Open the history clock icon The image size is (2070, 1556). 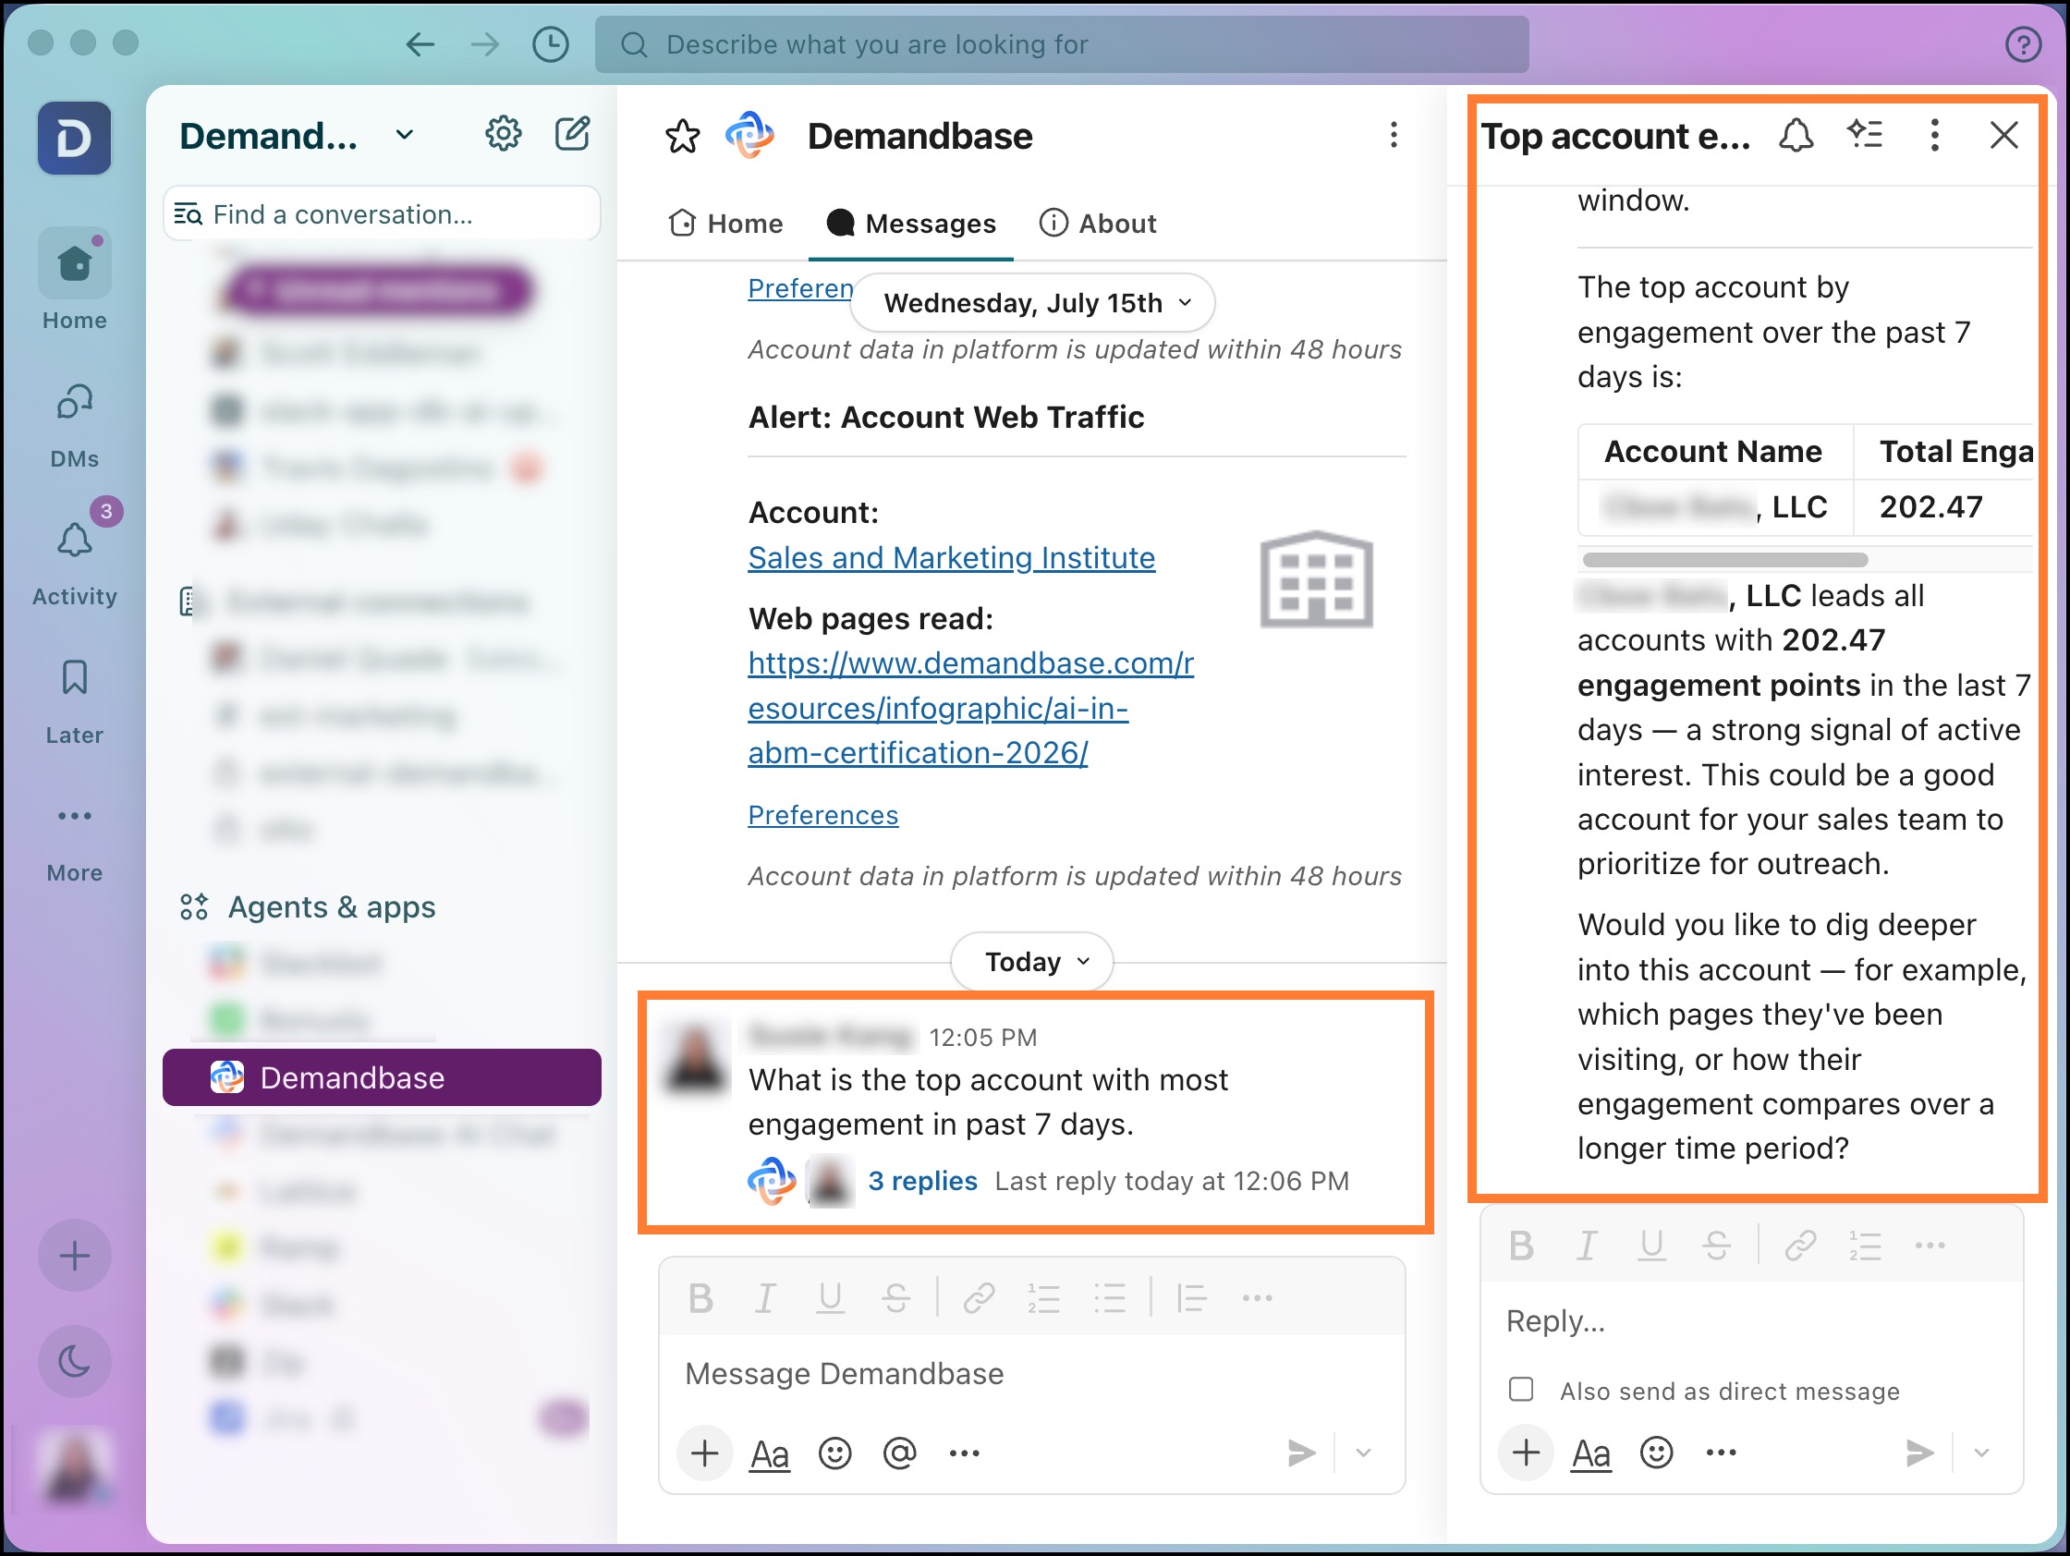click(x=550, y=44)
